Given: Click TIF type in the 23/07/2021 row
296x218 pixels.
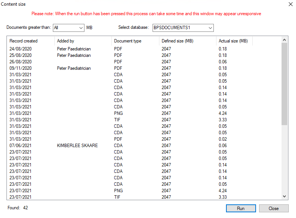Looking at the screenshot, I should 117,197.
